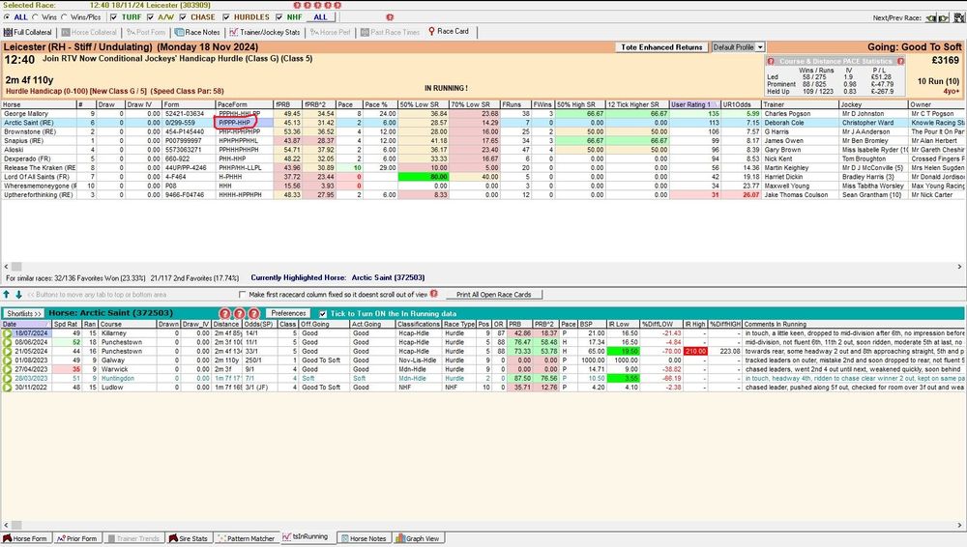This screenshot has width=967, height=547.
Task: Select the Wins radio button
Action: 35,17
